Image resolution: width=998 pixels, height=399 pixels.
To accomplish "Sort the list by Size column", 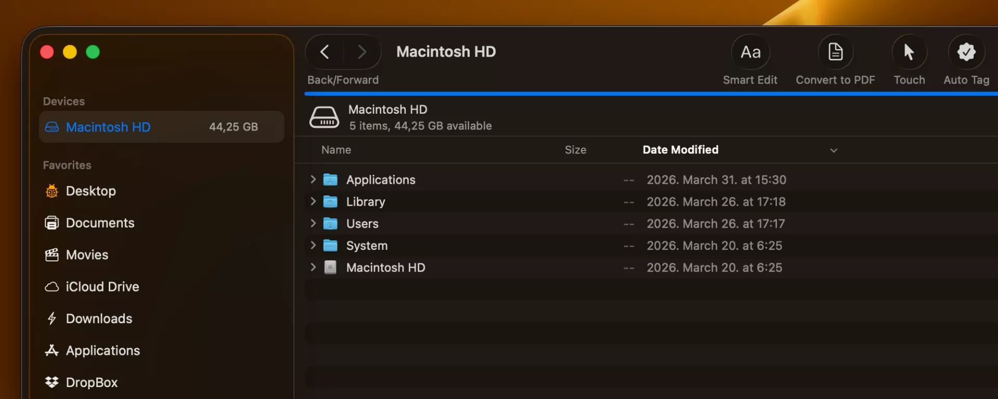I will click(575, 150).
